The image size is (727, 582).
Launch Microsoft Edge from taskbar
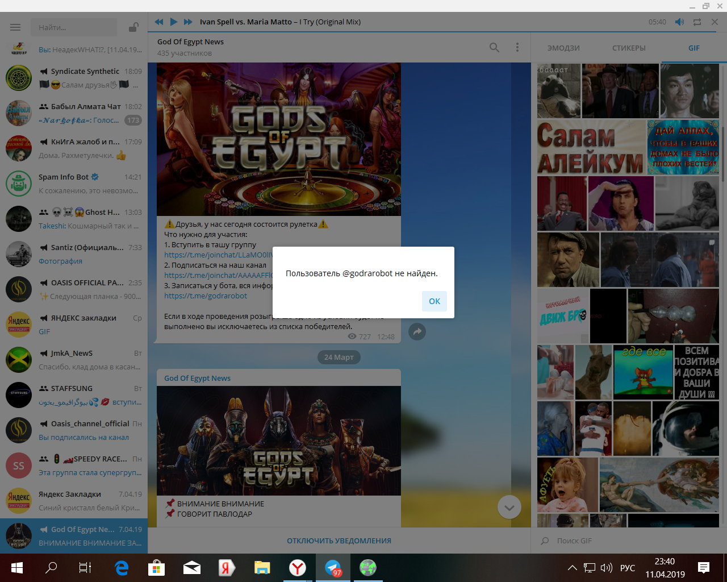click(x=121, y=568)
